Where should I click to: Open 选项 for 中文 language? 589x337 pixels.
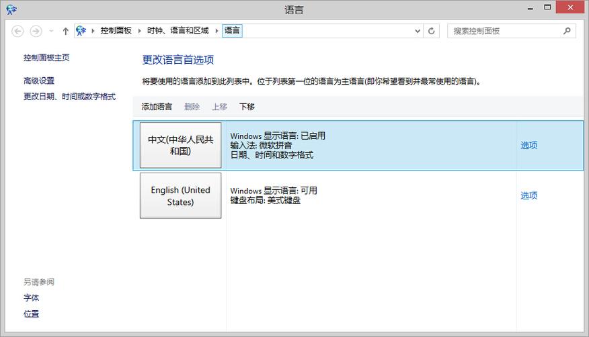click(529, 145)
